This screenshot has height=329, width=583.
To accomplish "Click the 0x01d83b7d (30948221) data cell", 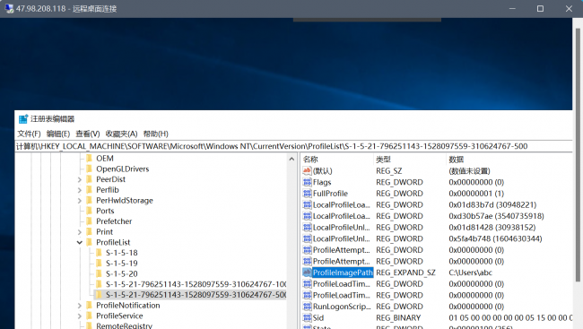I will coord(492,204).
